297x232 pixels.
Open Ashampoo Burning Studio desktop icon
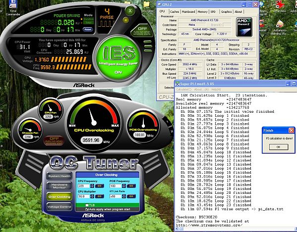click(280, 28)
